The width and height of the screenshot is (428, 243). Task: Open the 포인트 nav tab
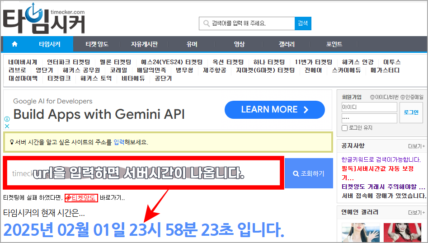coord(334,44)
